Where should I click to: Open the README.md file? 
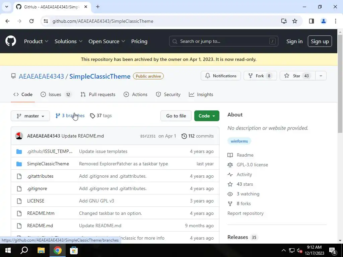point(40,226)
